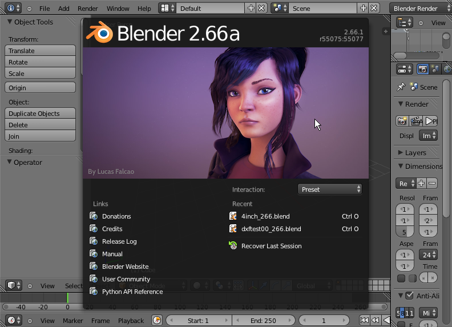Jump to previous keyframe

click(x=375, y=320)
